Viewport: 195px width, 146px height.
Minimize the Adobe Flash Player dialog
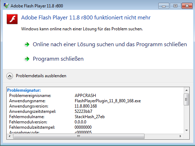[164, 6]
